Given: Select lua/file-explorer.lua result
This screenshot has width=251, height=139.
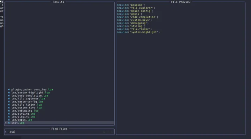Looking at the screenshot, I should (28, 99).
